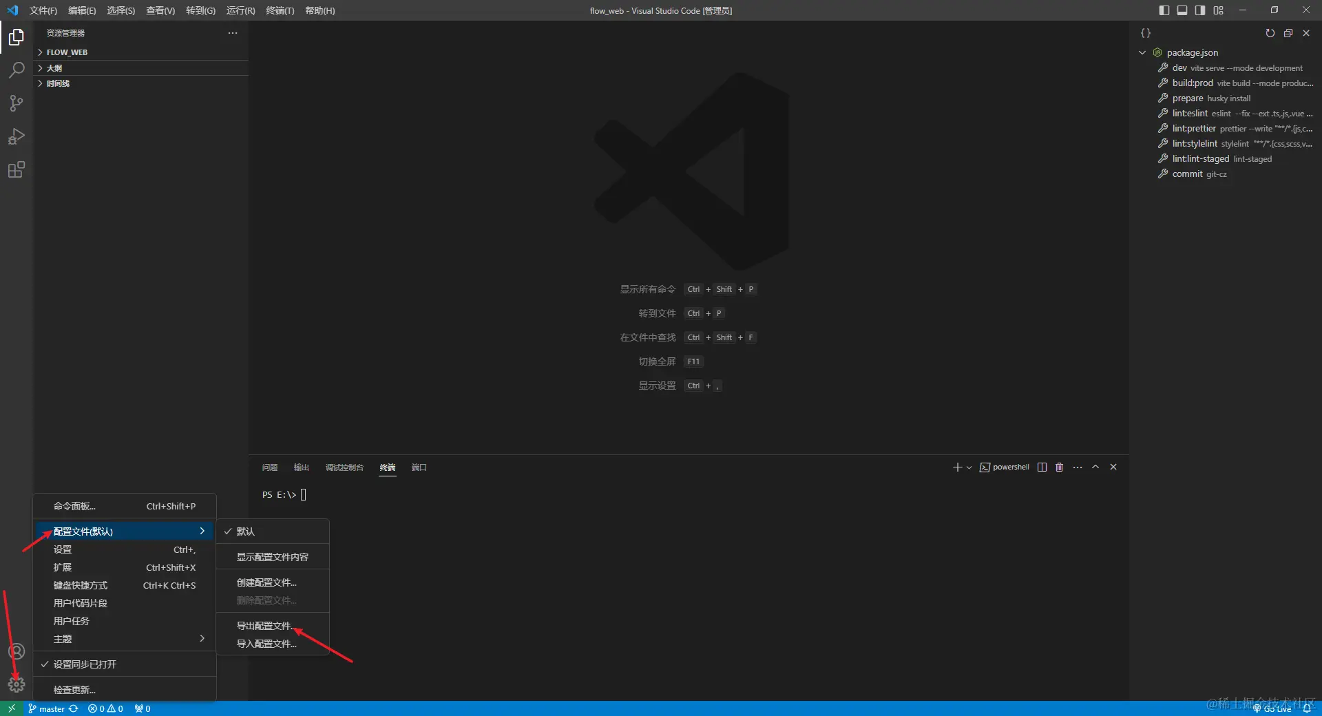Toggle the primary side bar

point(1164,10)
